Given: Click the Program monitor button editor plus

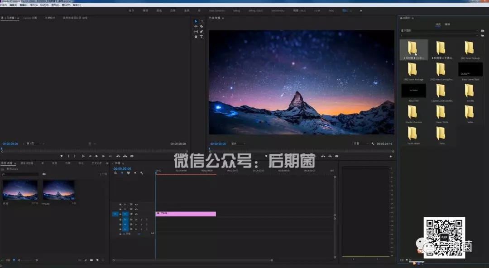Looking at the screenshot, I should (391, 156).
